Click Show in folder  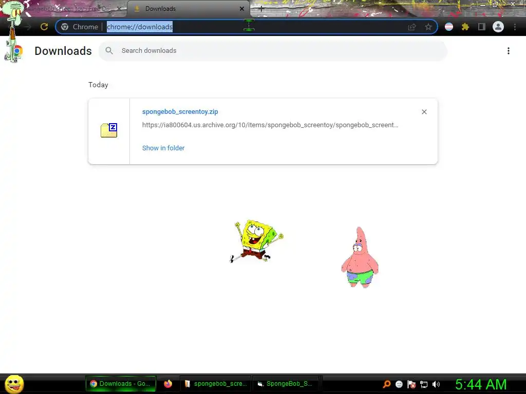[163, 148]
